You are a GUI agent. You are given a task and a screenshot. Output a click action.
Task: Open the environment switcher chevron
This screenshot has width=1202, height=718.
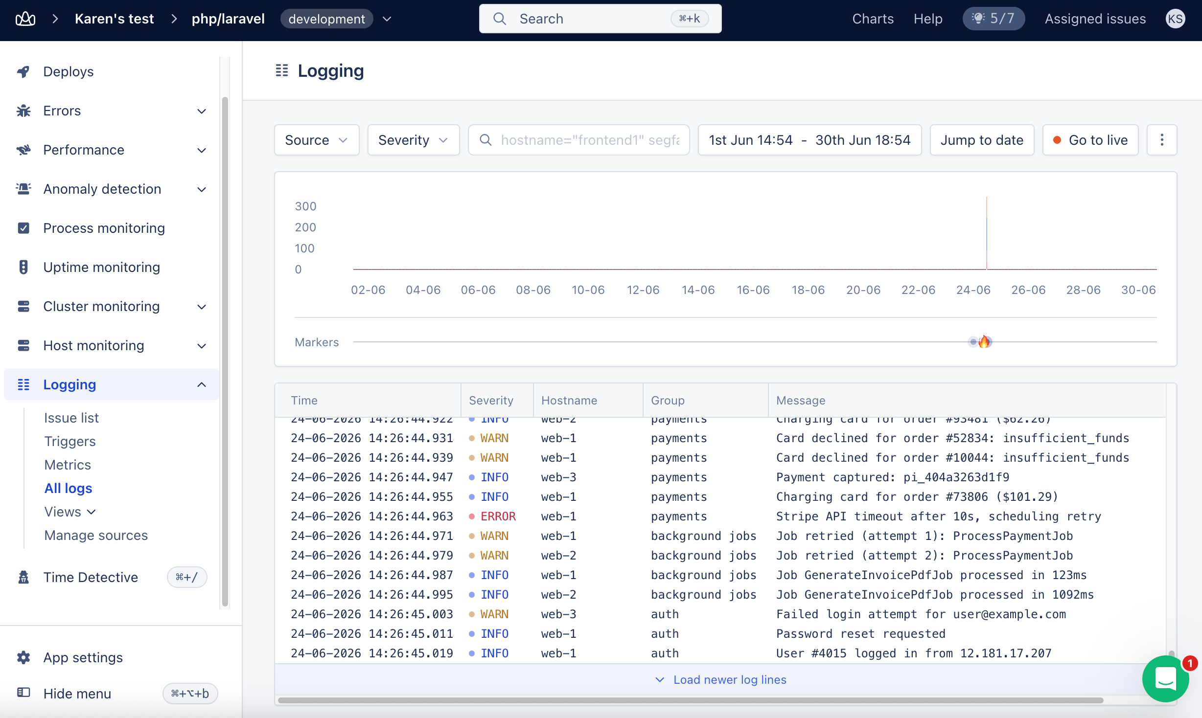point(387,19)
